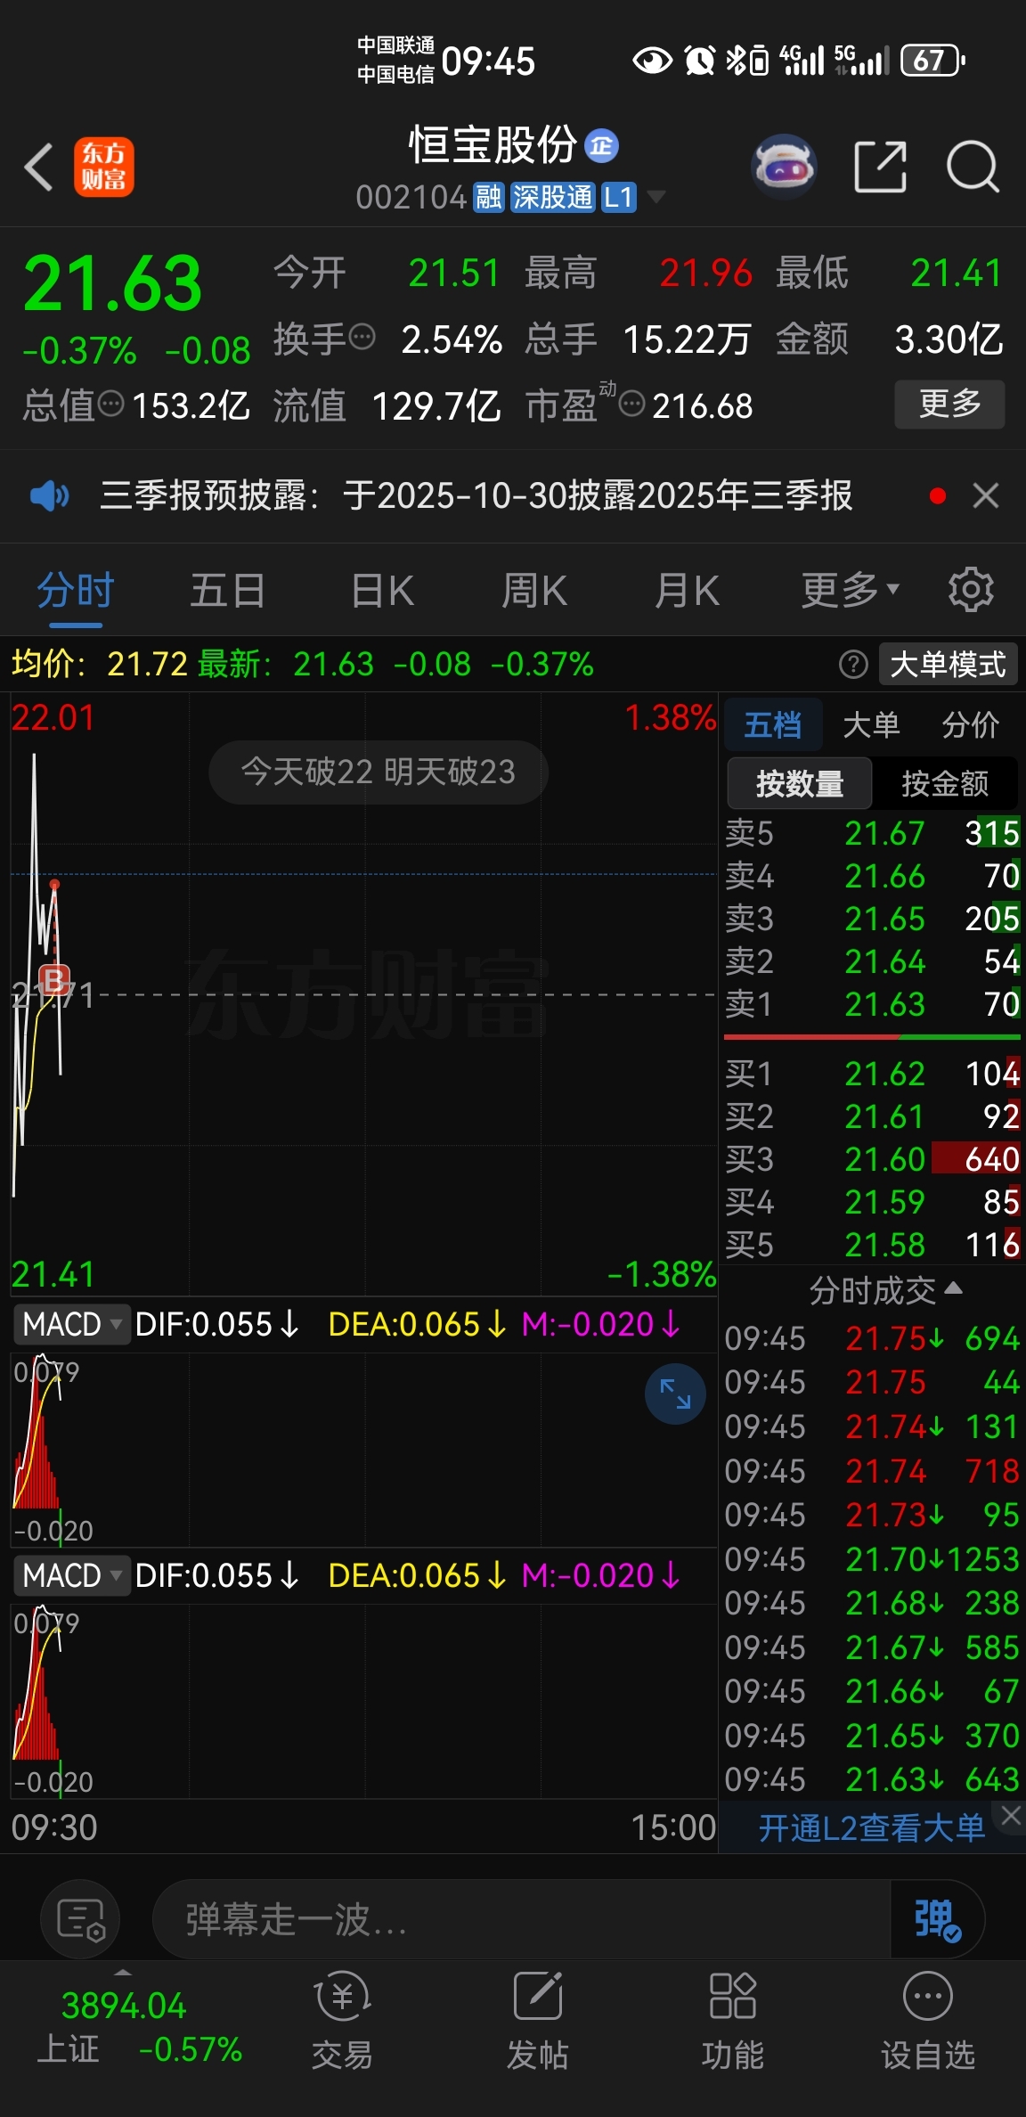The height and width of the screenshot is (2117, 1026).
Task: Go back with the left arrow
Action: (x=39, y=167)
